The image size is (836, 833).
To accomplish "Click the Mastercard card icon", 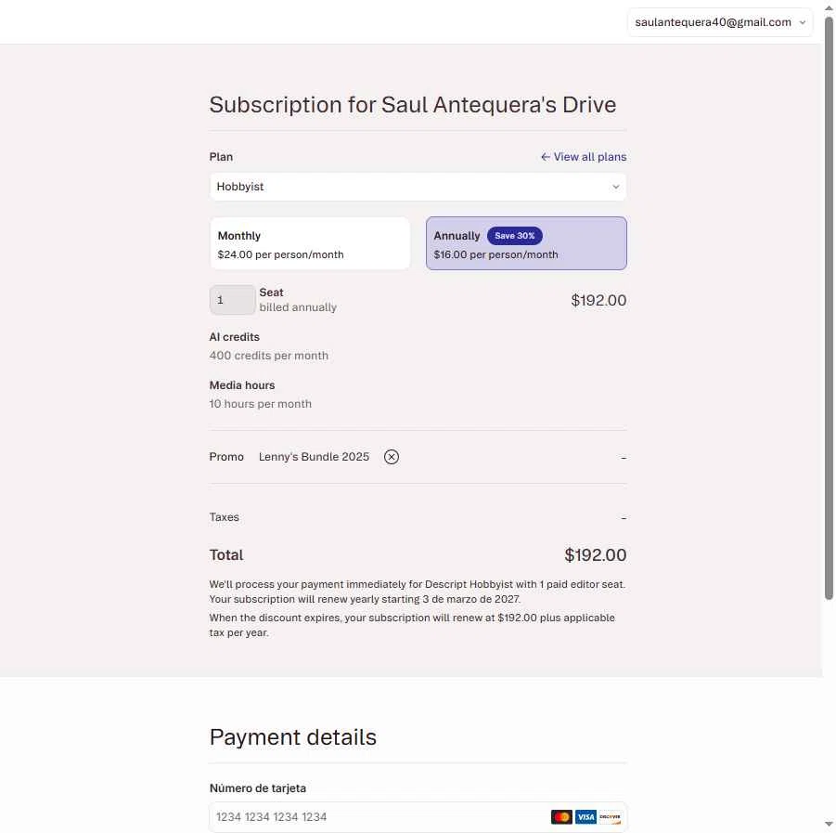I will [561, 817].
